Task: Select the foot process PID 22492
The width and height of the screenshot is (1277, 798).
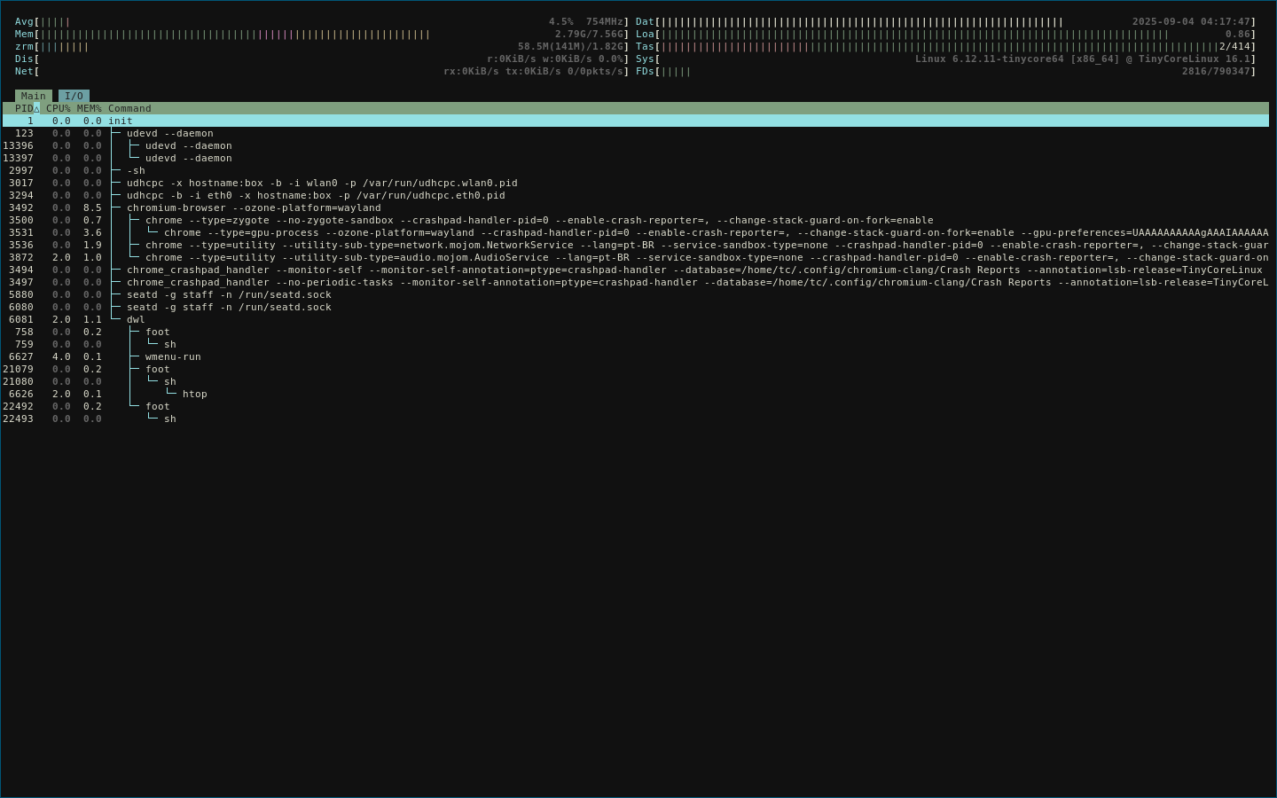Action: click(x=636, y=406)
